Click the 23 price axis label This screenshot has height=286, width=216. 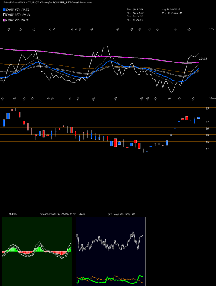207,108
